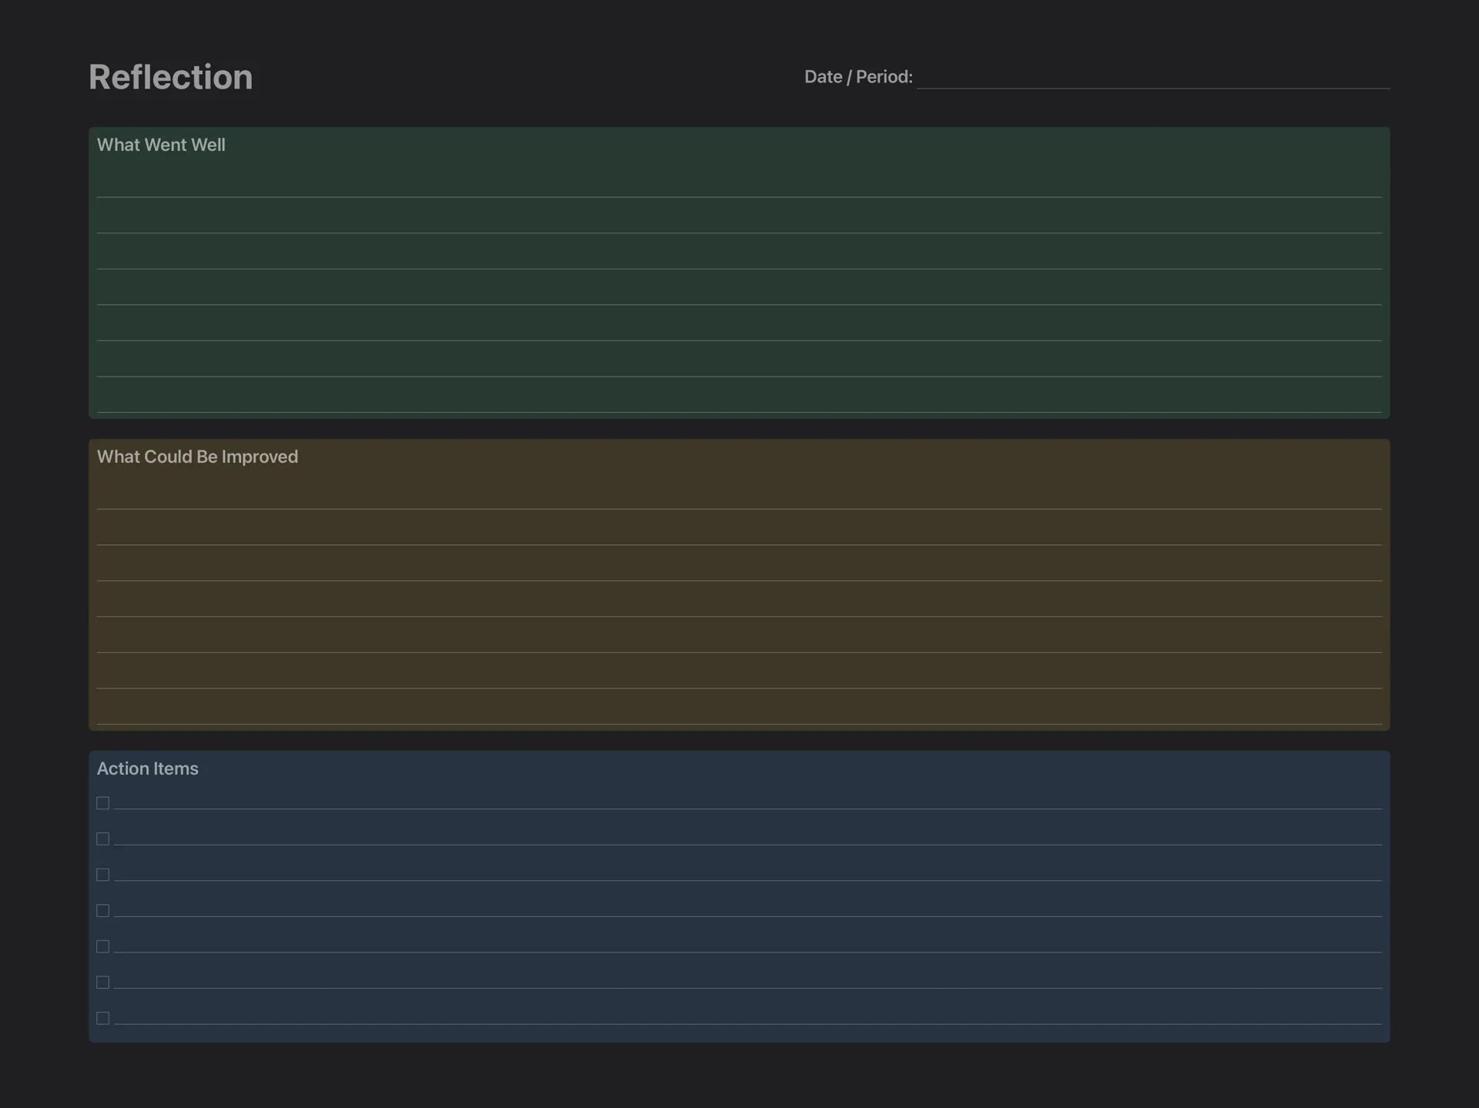Tick the second Action Items checkbox
The width and height of the screenshot is (1479, 1108).
click(102, 839)
